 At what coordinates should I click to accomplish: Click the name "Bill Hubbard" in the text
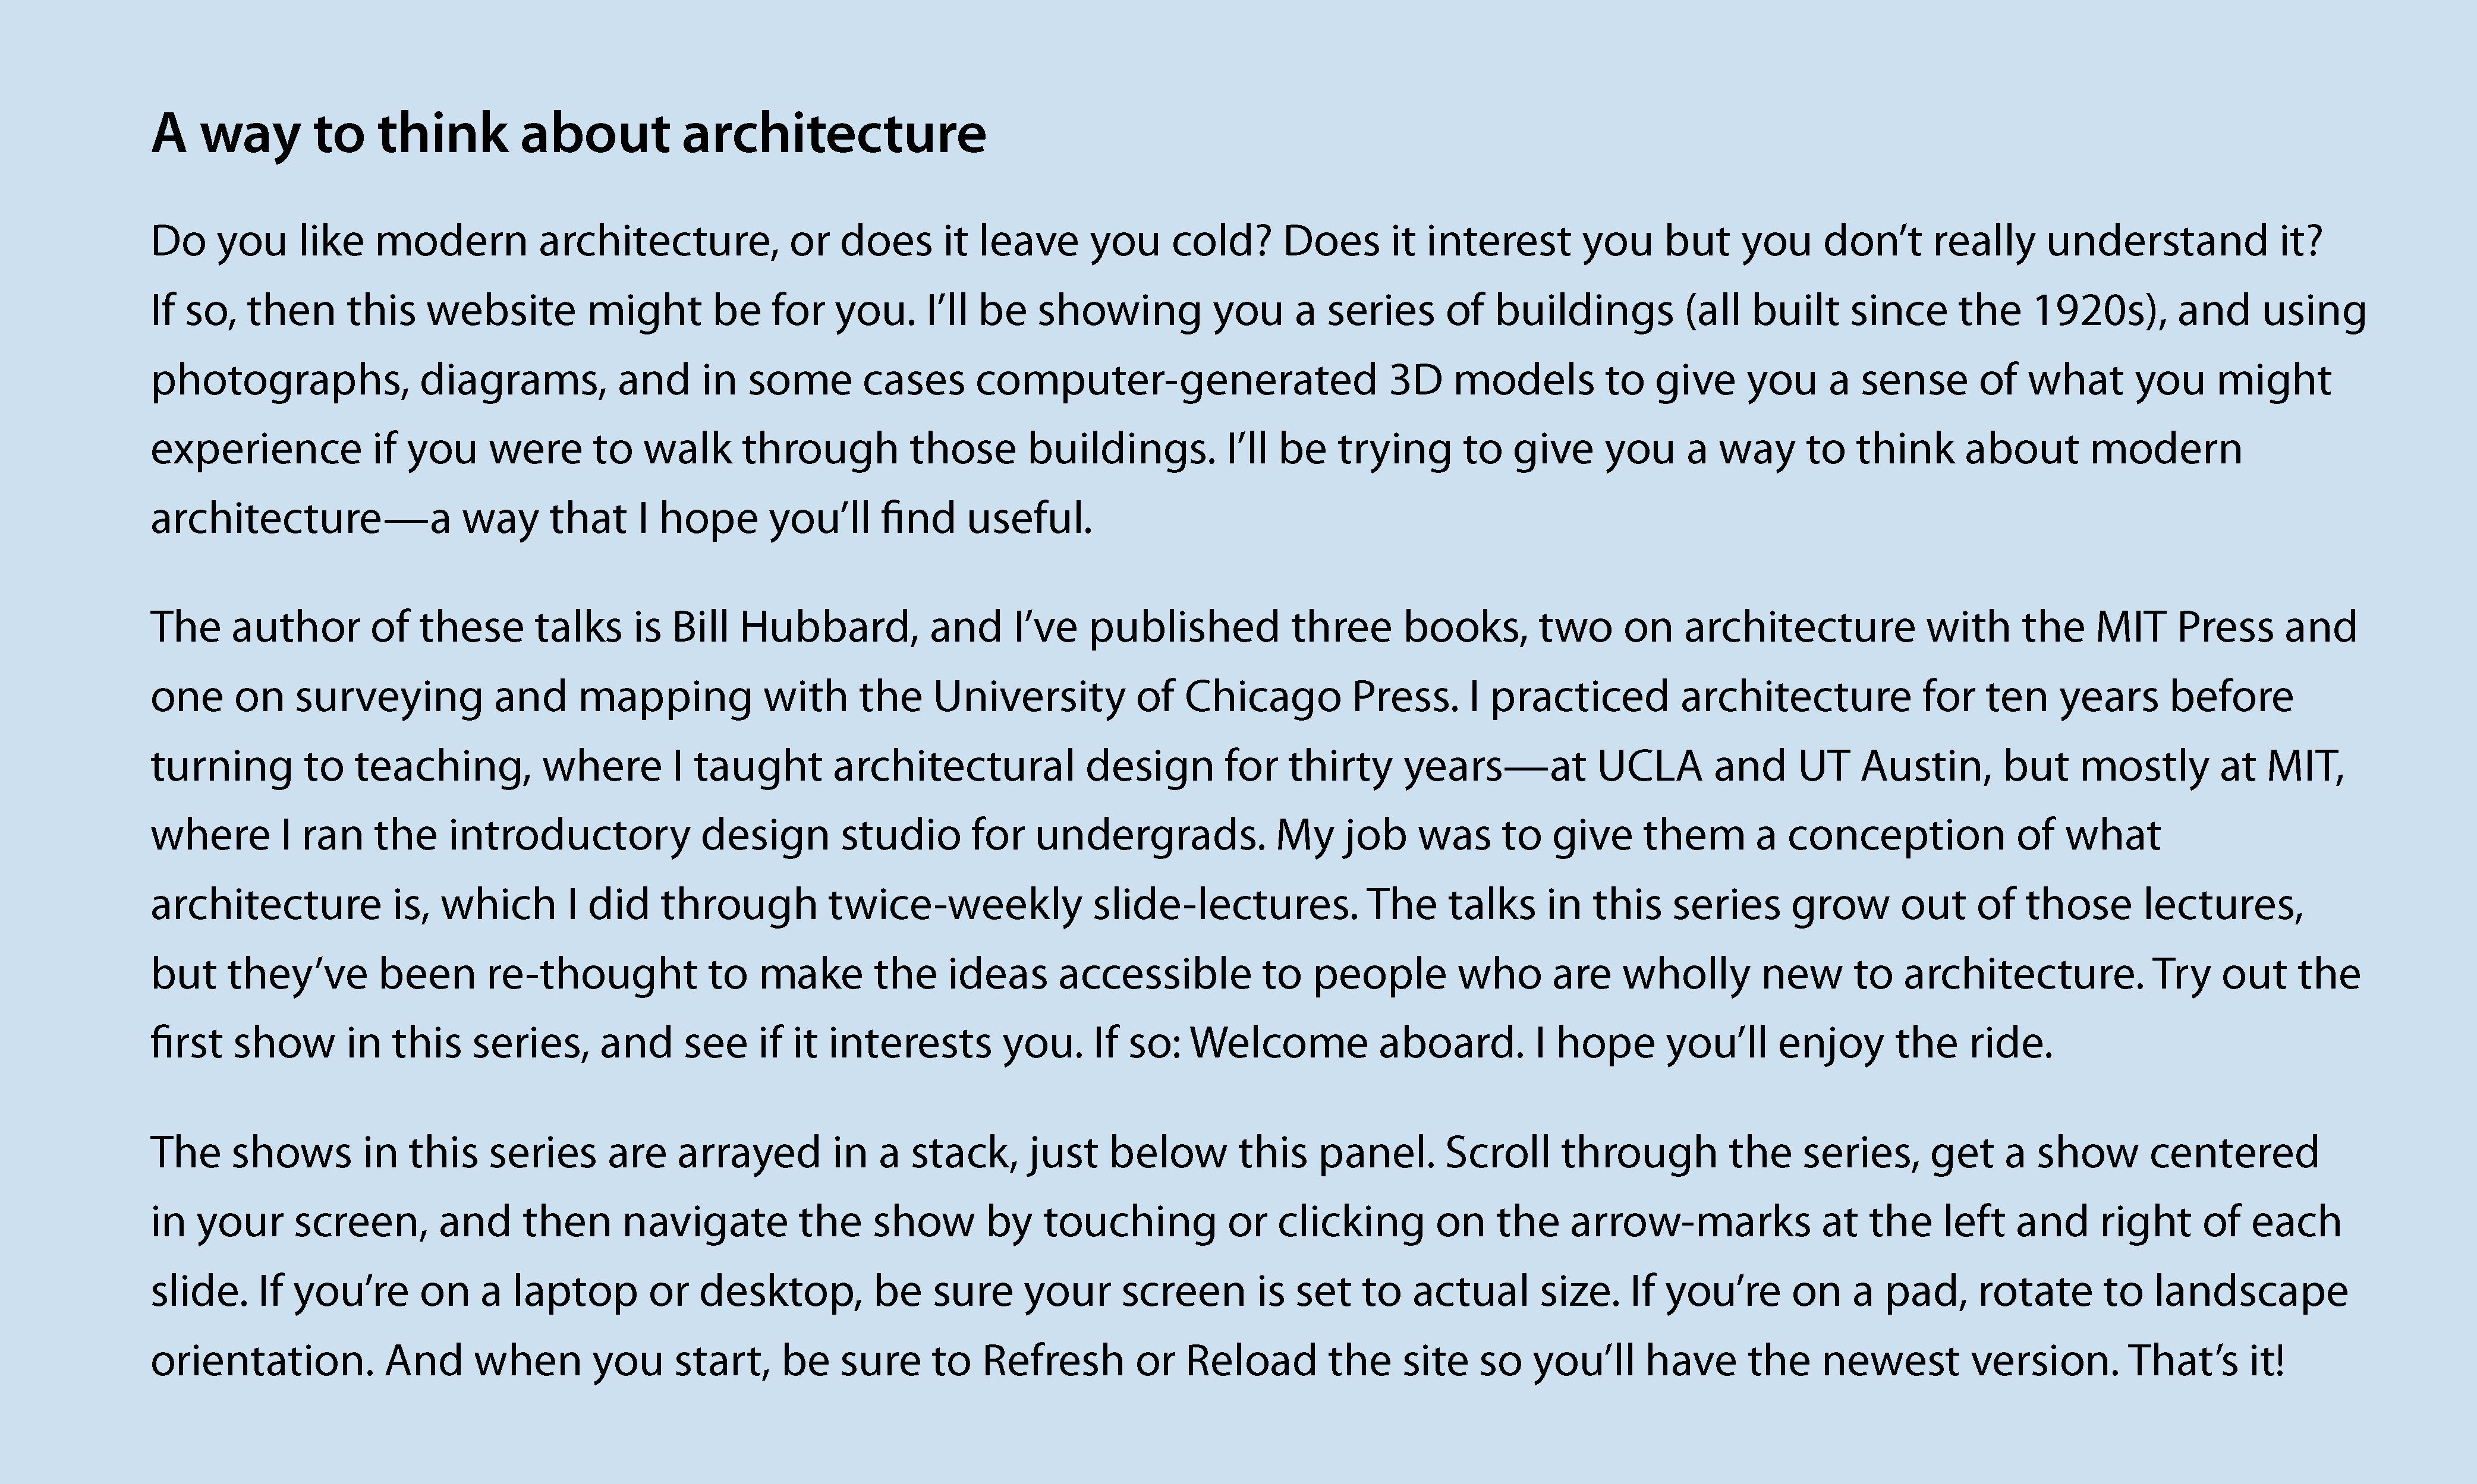(789, 627)
